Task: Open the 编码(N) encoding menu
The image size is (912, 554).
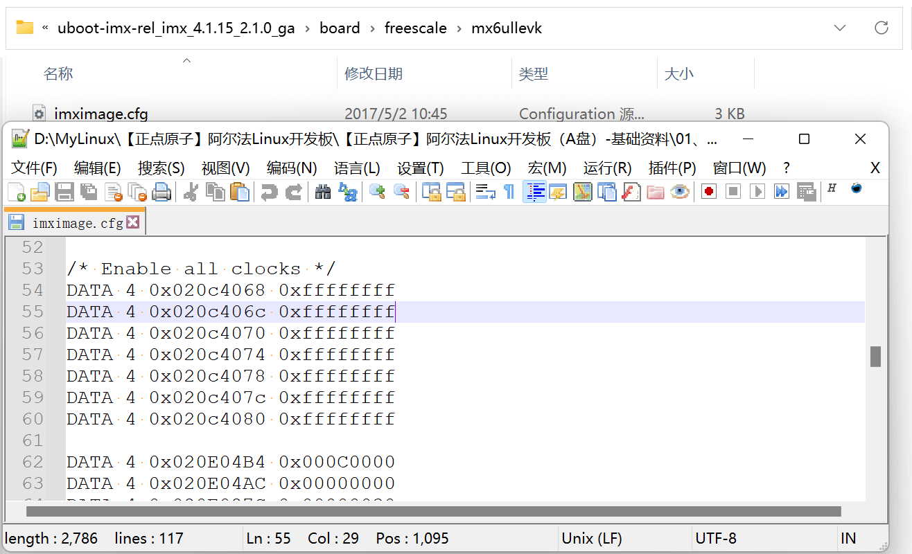Action: point(291,168)
